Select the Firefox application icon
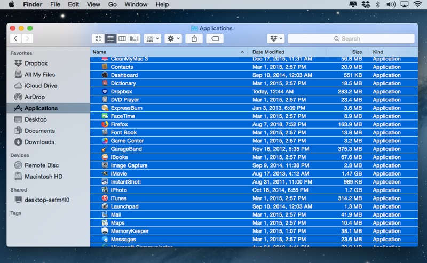This screenshot has height=263, width=427. pos(105,124)
